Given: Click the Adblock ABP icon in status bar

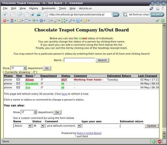Looking at the screenshot, I should (x=159, y=141).
